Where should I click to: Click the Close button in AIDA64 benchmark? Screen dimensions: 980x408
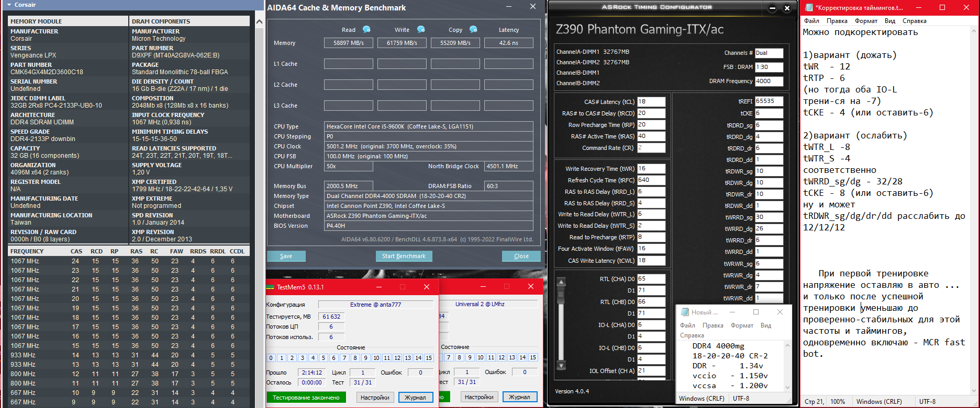point(521,256)
